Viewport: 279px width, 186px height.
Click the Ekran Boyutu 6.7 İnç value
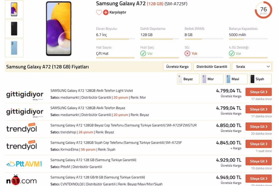(101, 35)
